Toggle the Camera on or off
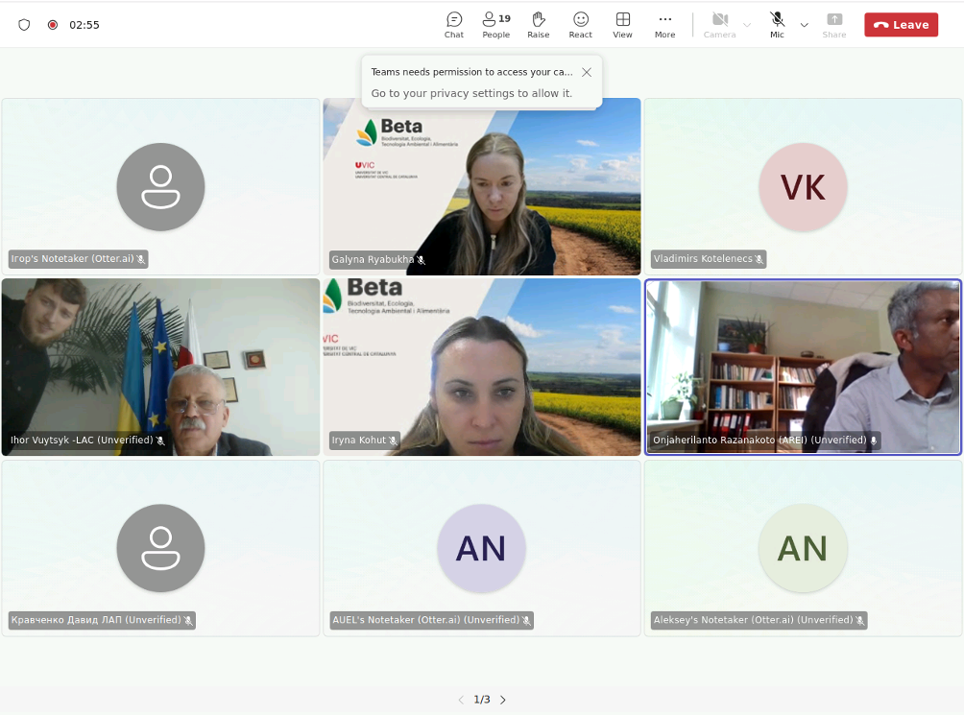Screen dimensions: 964x715 click(720, 25)
